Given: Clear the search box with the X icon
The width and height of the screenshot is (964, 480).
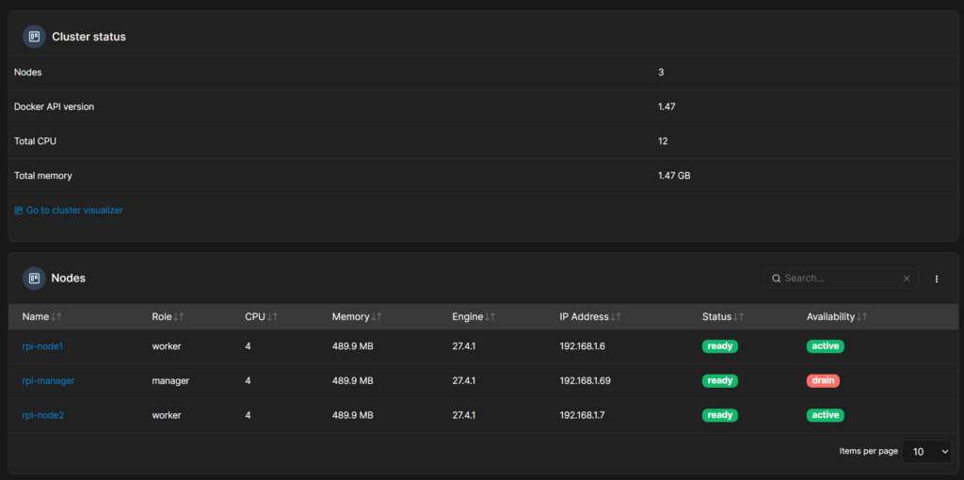Looking at the screenshot, I should (x=907, y=279).
